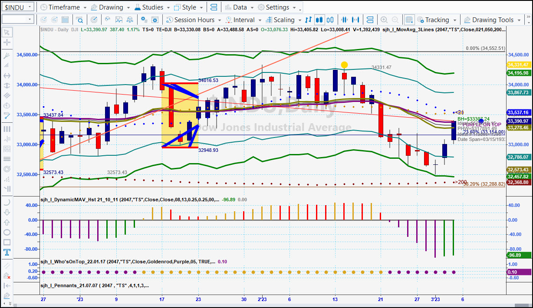
Task: Open the Timeframe menu
Action: pos(63,7)
